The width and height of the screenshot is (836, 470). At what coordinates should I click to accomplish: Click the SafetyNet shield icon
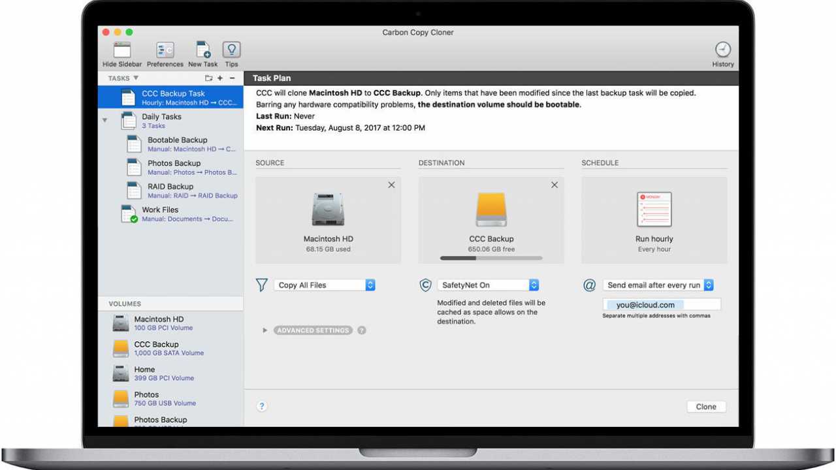pos(425,285)
